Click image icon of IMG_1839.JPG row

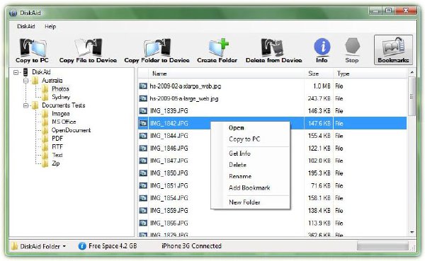(143, 111)
